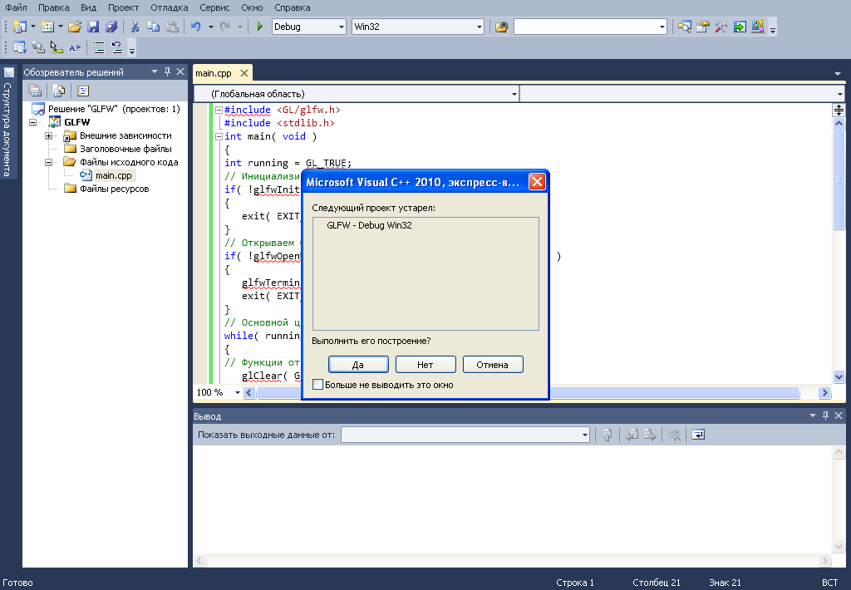The height and width of the screenshot is (590, 851).
Task: Click the Отмена button in the dialog
Action: [x=493, y=364]
